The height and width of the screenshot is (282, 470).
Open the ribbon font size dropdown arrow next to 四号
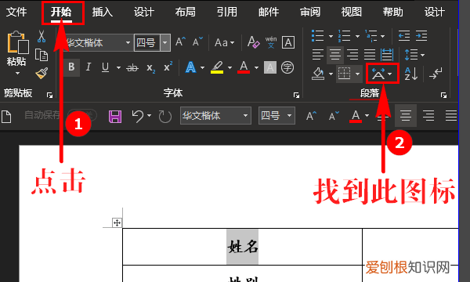[x=165, y=42]
